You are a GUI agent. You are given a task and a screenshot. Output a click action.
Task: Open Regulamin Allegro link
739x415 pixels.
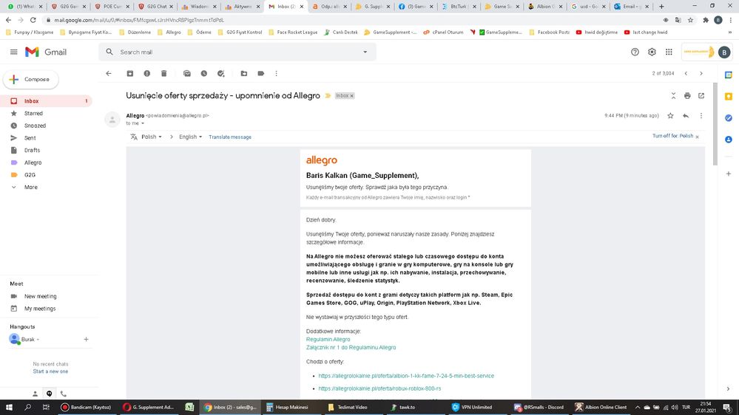328,339
